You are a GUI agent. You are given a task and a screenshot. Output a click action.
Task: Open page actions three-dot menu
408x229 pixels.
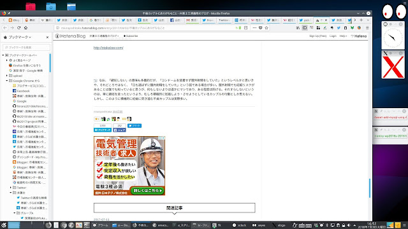254,28
